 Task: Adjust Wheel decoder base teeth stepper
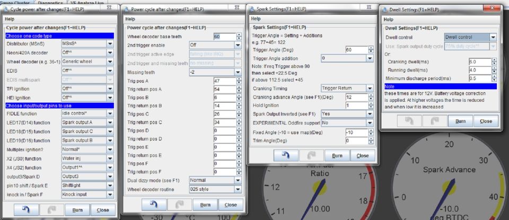coord(239,37)
